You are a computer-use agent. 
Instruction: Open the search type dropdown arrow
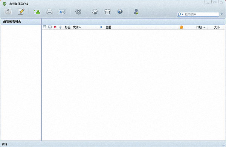point(182,14)
